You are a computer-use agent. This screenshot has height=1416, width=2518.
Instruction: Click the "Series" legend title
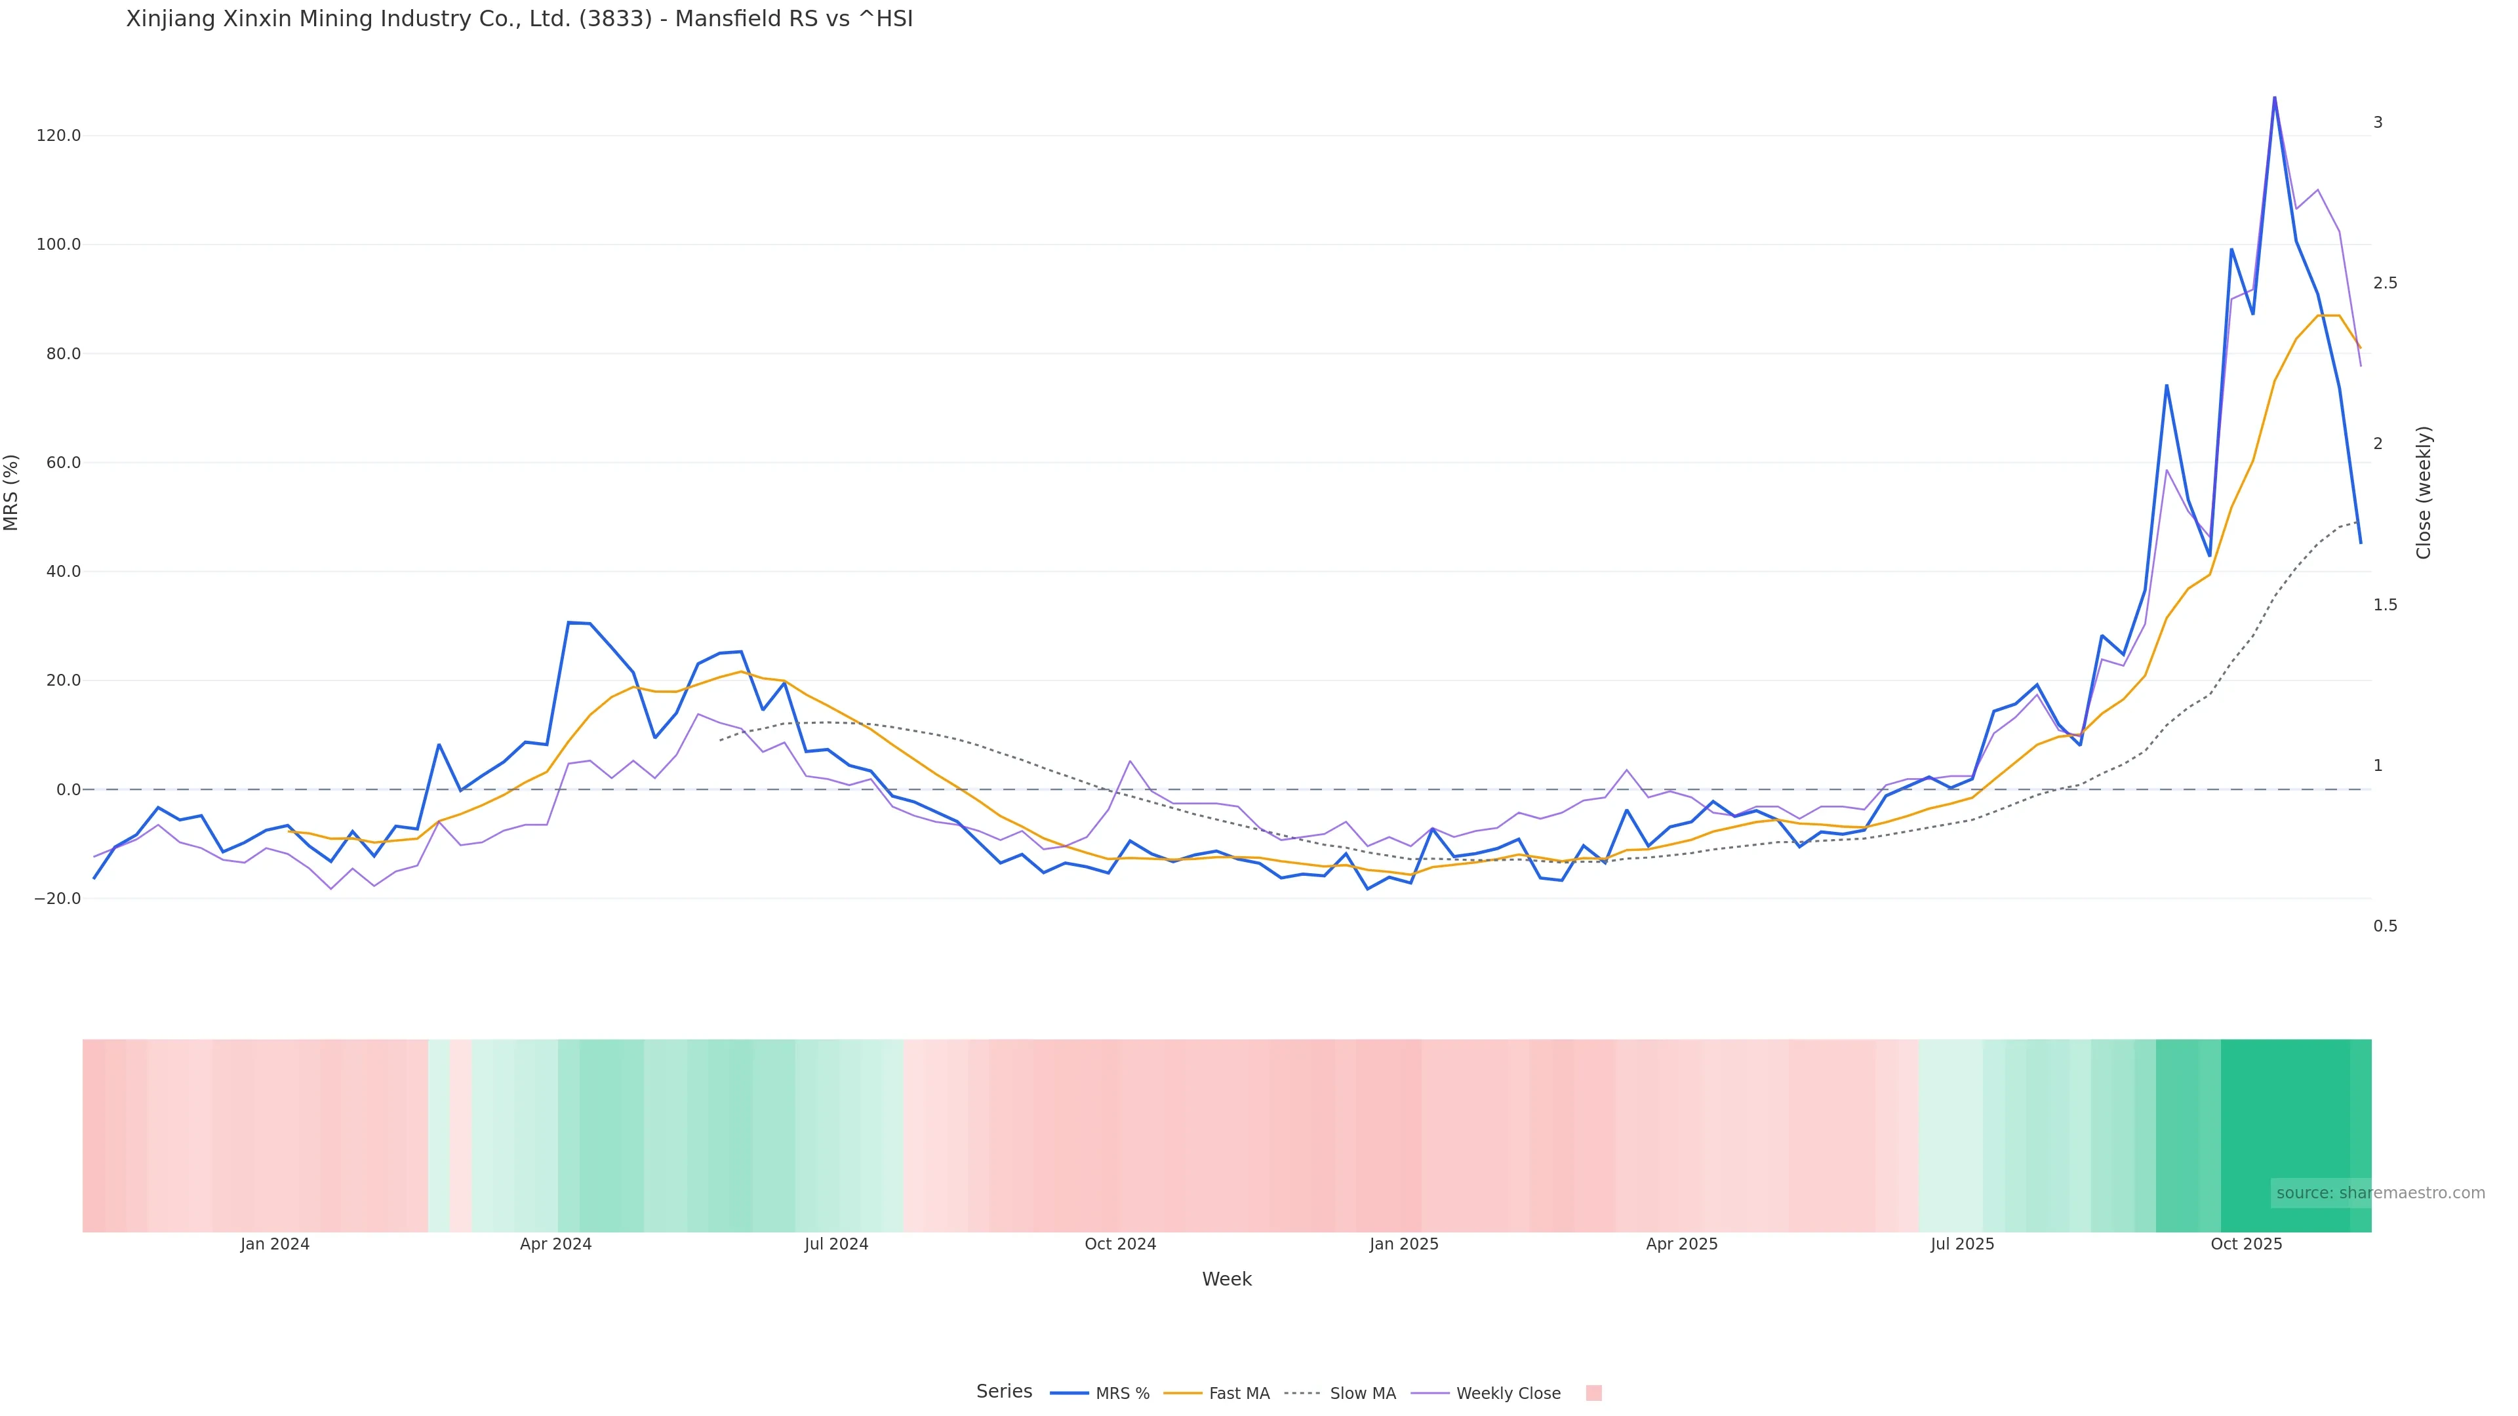[1004, 1392]
